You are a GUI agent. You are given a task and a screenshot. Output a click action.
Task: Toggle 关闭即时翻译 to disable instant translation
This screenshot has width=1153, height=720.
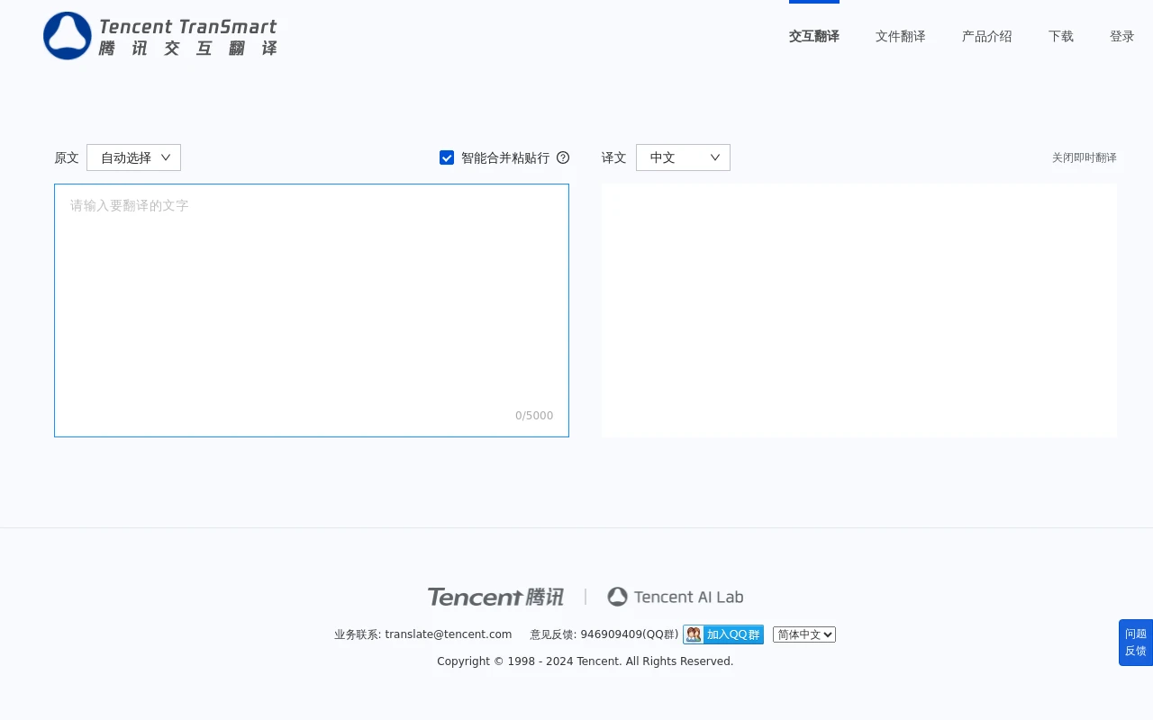click(x=1084, y=157)
